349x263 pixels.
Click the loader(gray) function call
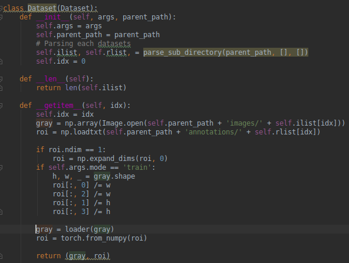coord(90,229)
